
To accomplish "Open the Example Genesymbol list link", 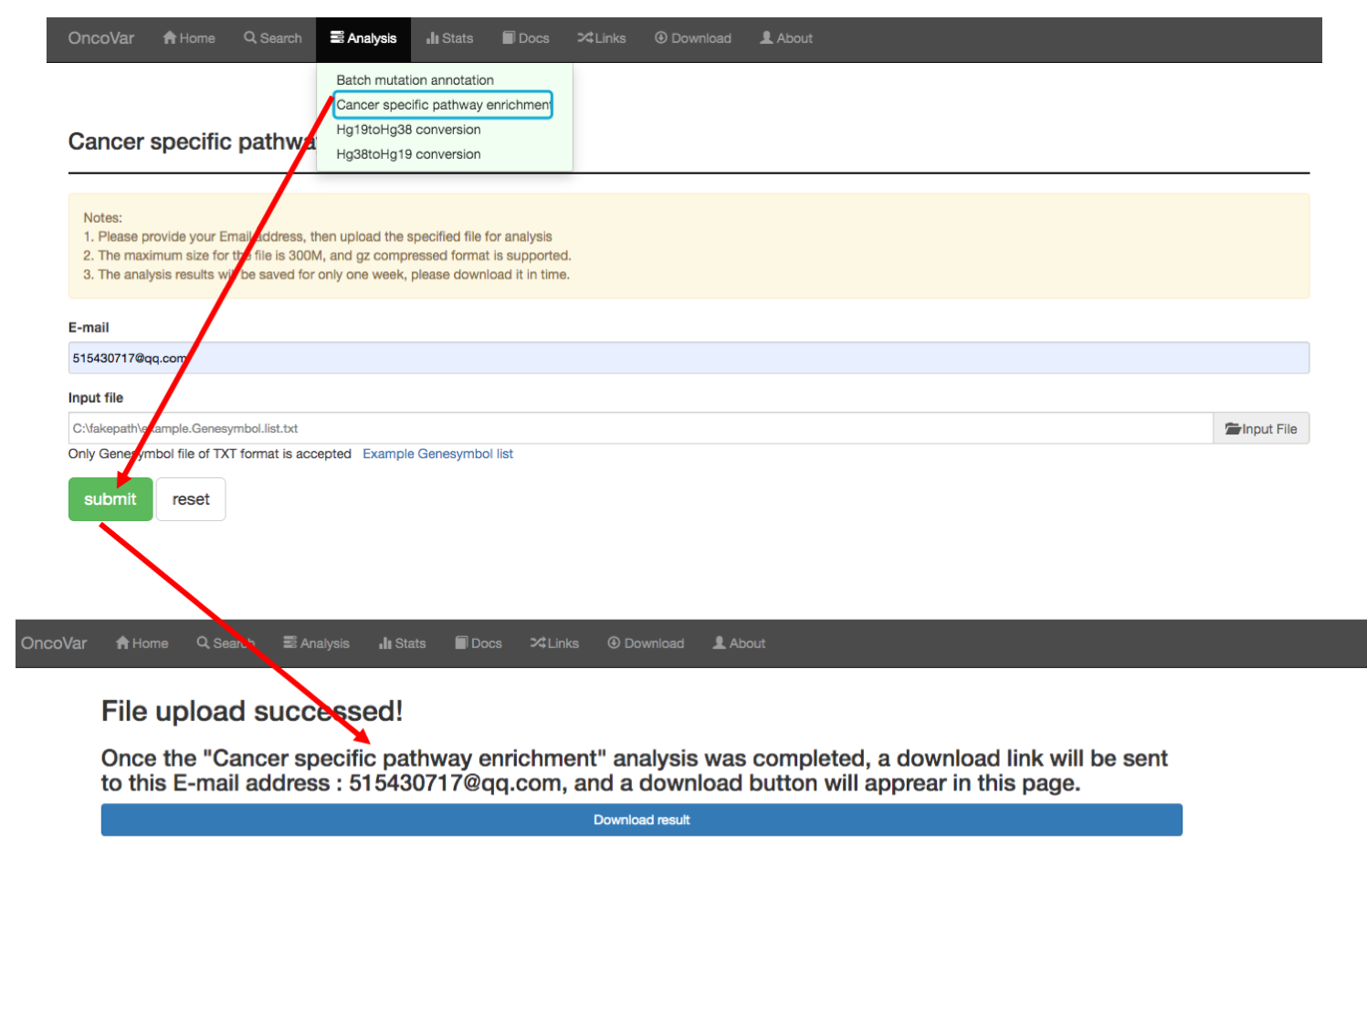I will (x=437, y=454).
